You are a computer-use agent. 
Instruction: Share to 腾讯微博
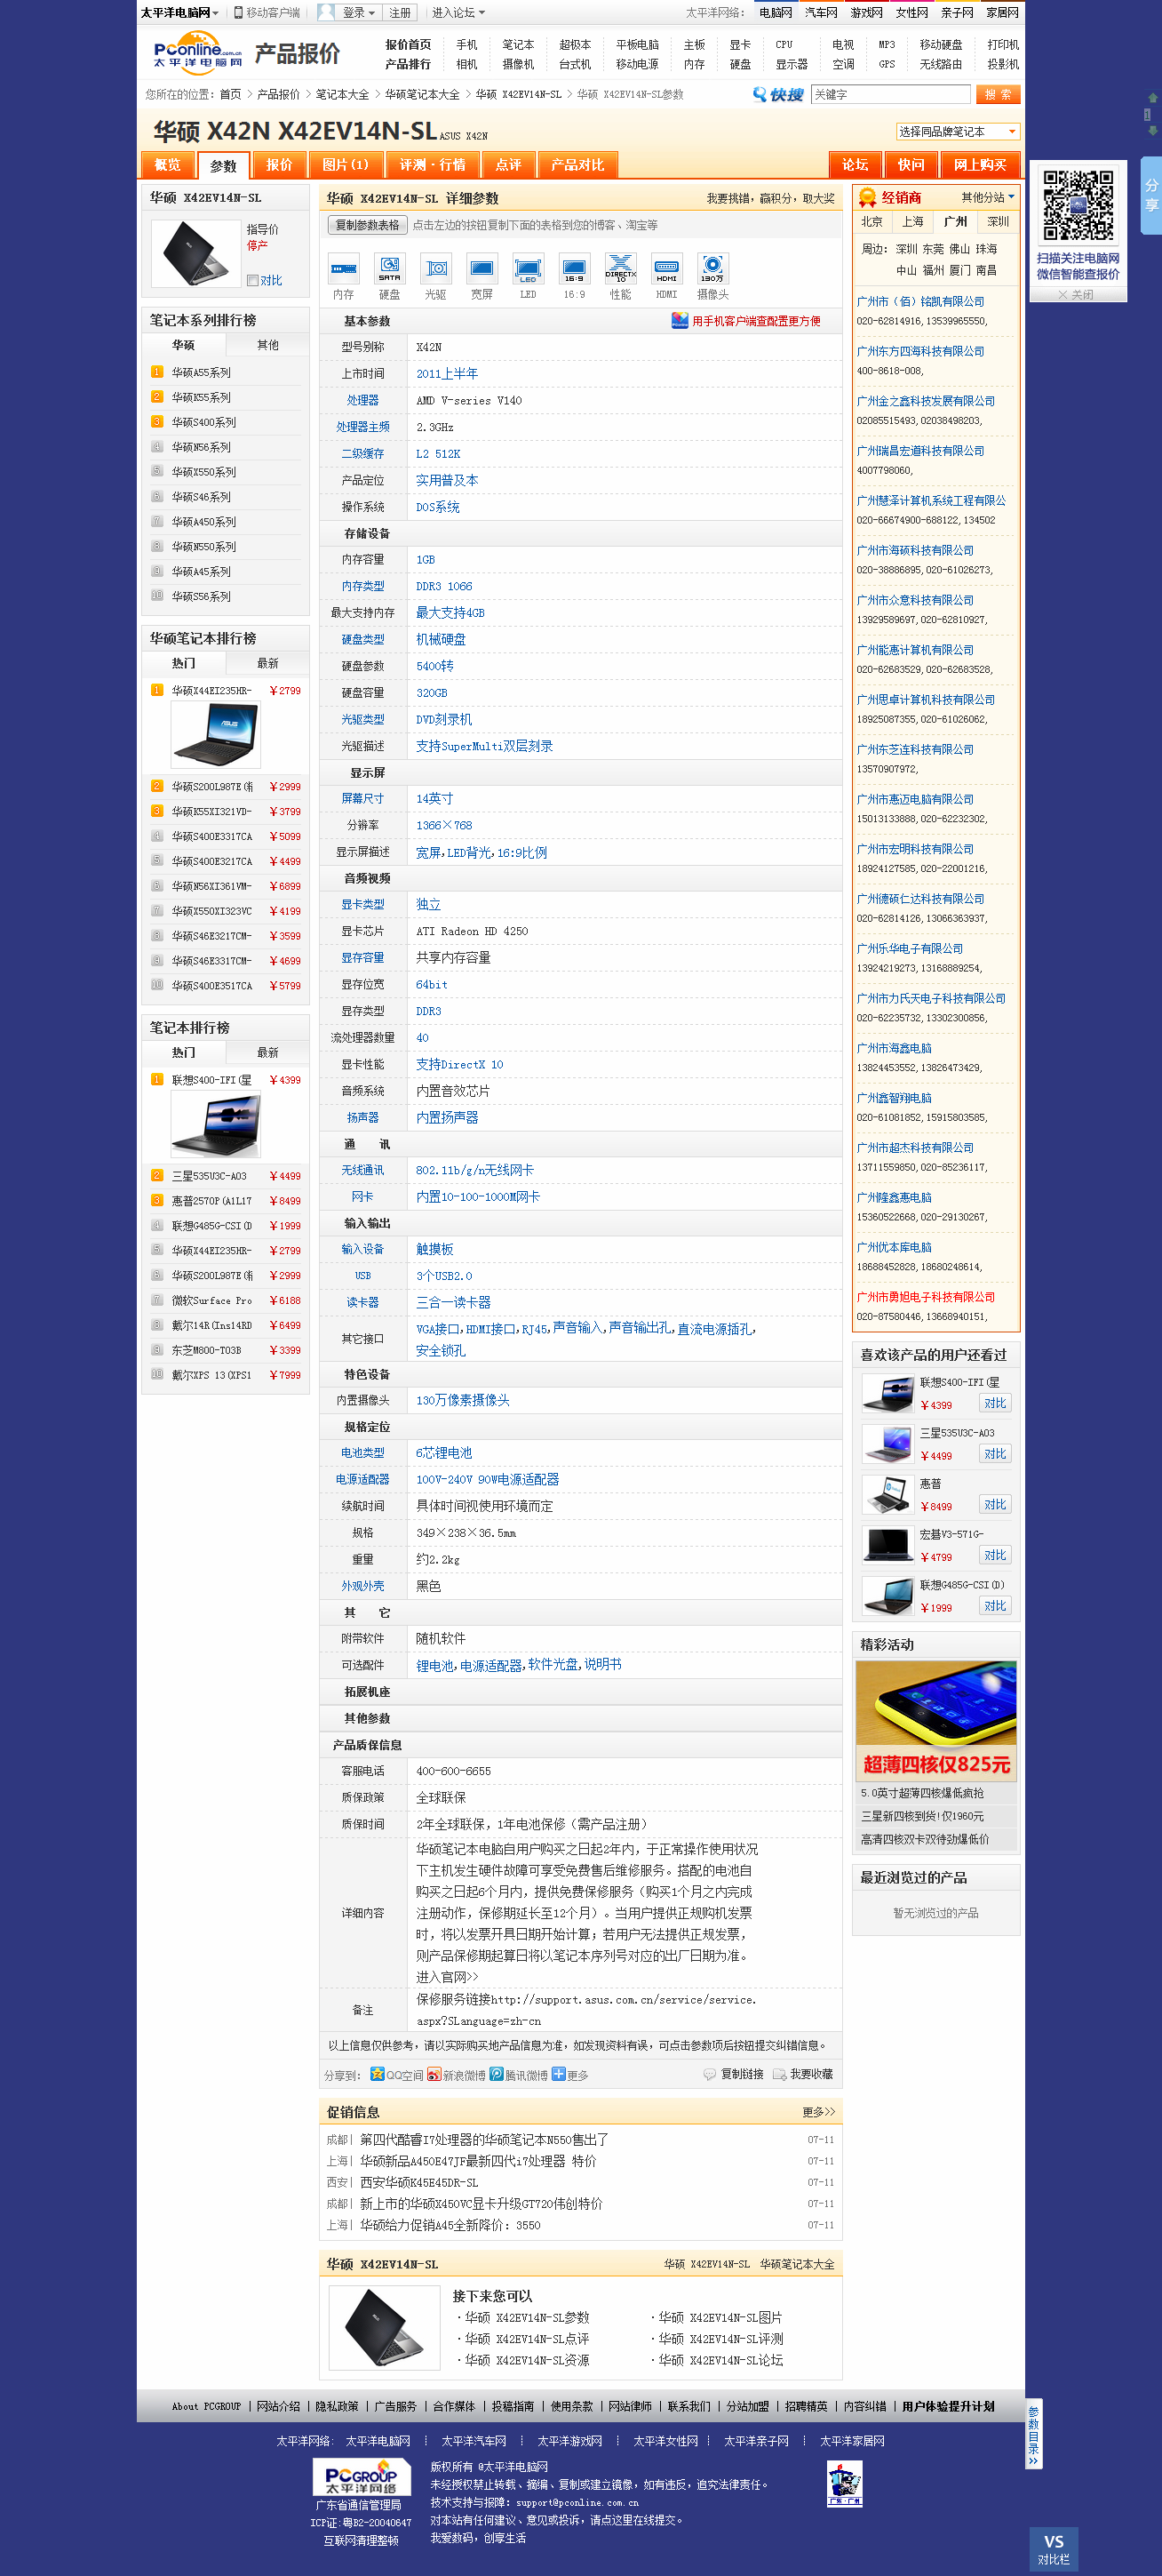pyautogui.click(x=519, y=2074)
